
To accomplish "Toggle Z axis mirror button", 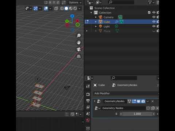I will pyautogui.click(x=58, y=3).
